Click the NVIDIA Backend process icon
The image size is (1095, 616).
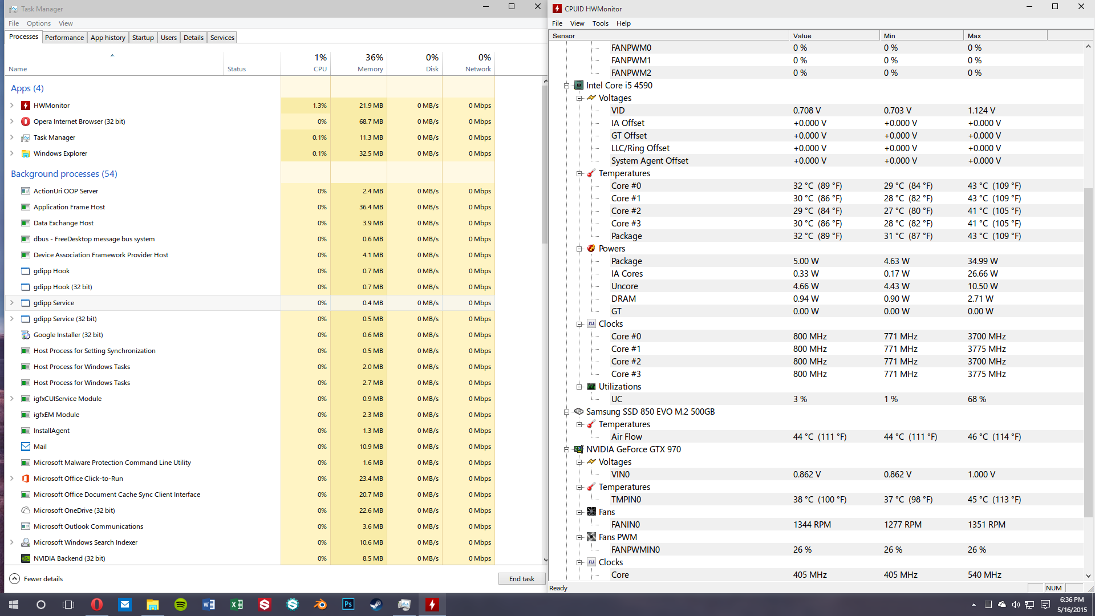25,558
